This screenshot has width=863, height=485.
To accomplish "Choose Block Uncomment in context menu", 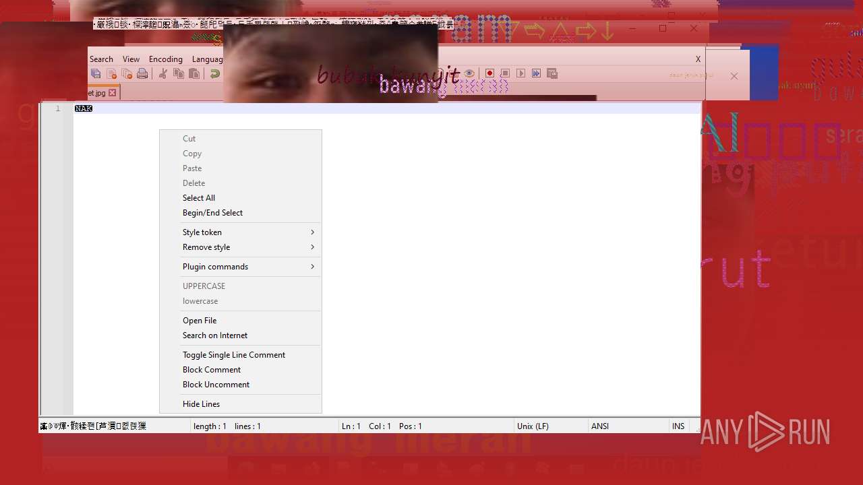I will 241,385.
